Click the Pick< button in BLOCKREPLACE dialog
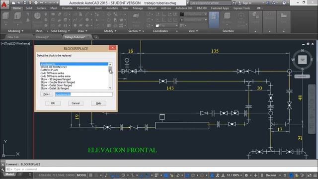Viewport: 318px width, 179px height. point(46,94)
